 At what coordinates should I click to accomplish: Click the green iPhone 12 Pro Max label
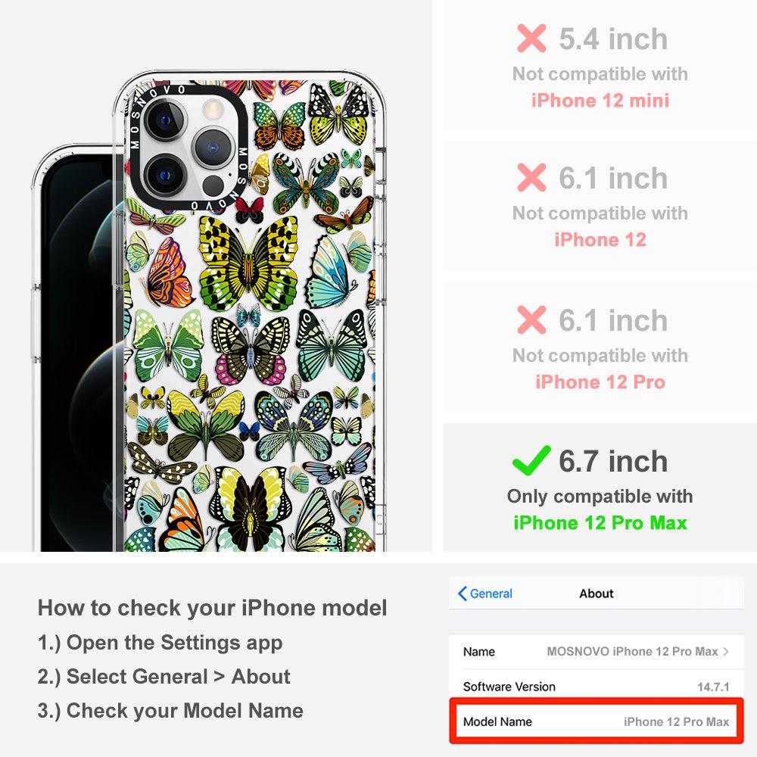[x=600, y=523]
